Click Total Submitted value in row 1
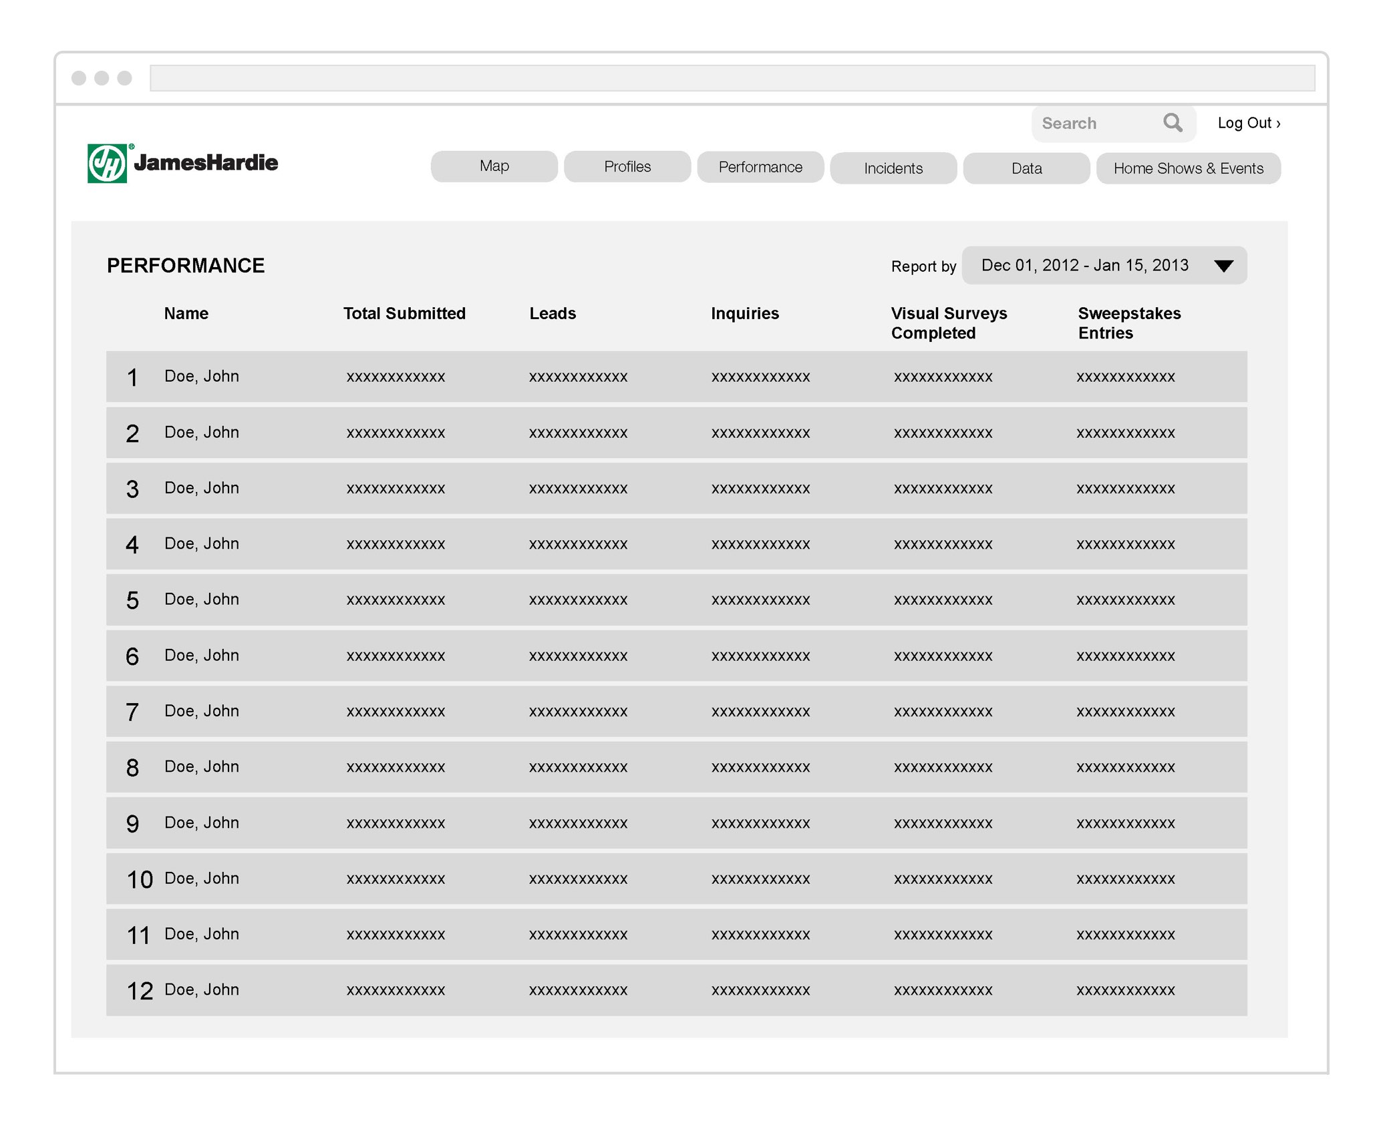The image size is (1383, 1127). 396,377
